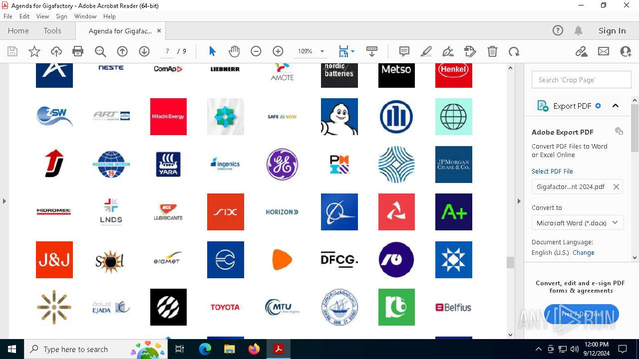Viewport: 639px width, 359px height.
Task: Star this file as a favorite
Action: point(34,51)
